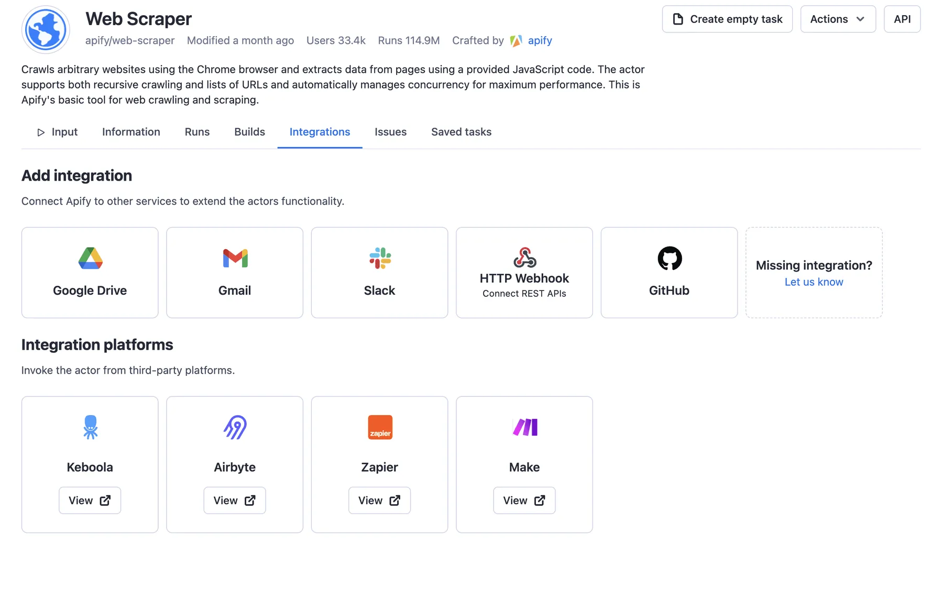Click the Make purple logo
Viewport: 943px width, 591px height.
point(524,427)
